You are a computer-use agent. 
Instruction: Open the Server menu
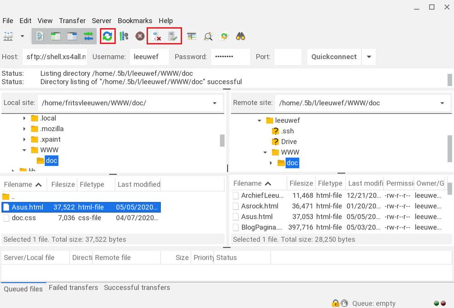point(102,21)
